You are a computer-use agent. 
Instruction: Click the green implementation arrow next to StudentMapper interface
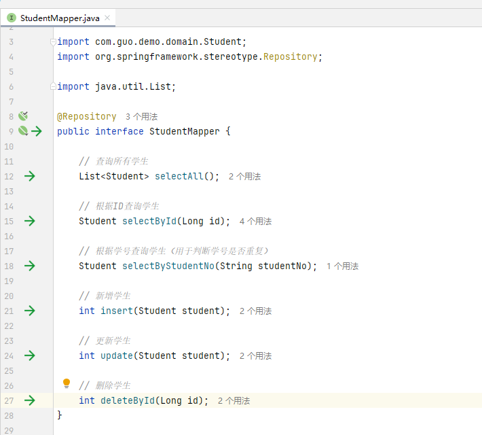tap(36, 131)
